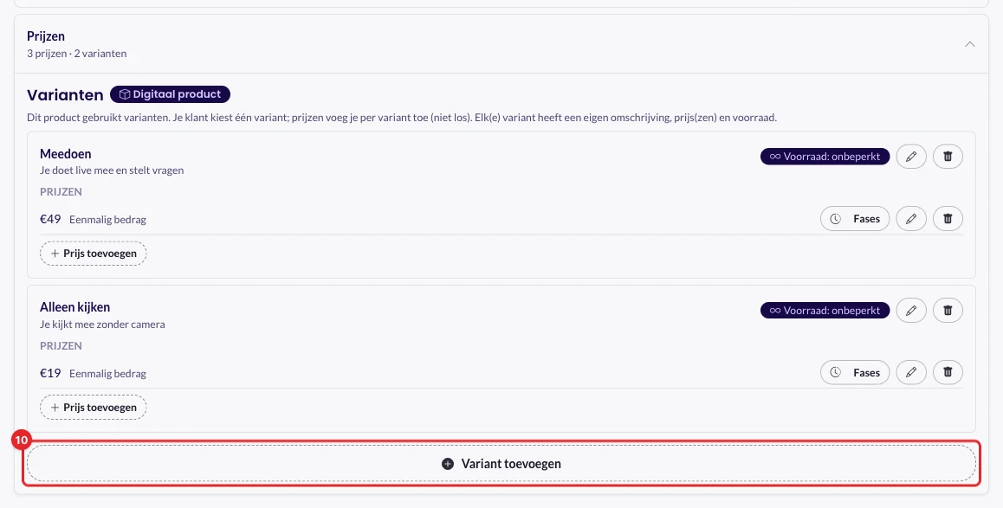Delete the Alleen kijken variant trash icon
The height and width of the screenshot is (508, 1003).
948,311
